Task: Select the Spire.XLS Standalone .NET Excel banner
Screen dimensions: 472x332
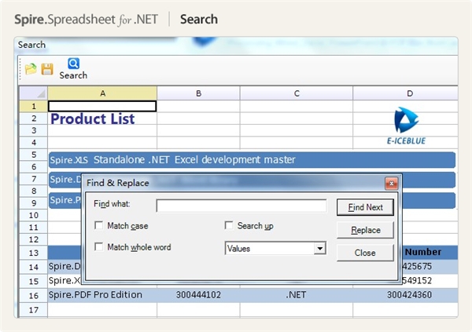Action: (252, 160)
